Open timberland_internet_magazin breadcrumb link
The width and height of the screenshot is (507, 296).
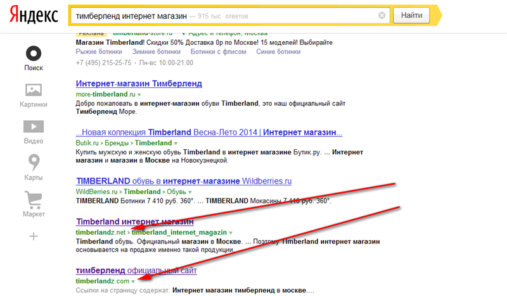coord(179,232)
